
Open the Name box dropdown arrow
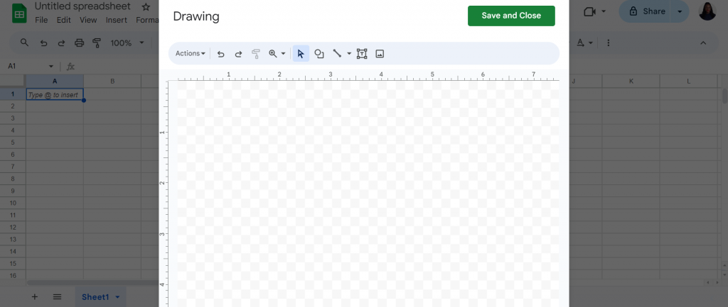[x=51, y=67]
